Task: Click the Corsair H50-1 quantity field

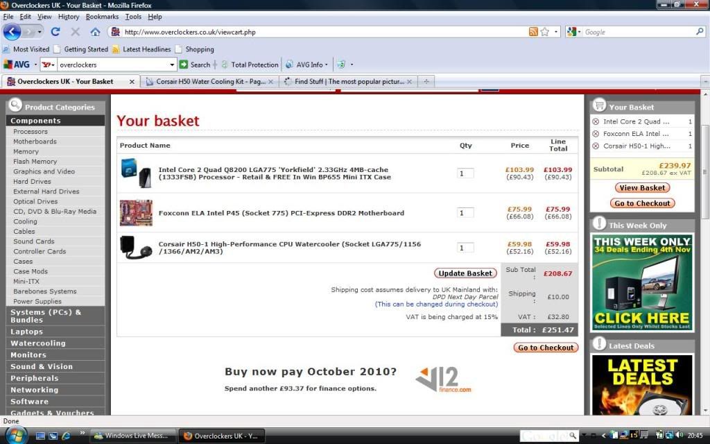Action: pyautogui.click(x=465, y=248)
